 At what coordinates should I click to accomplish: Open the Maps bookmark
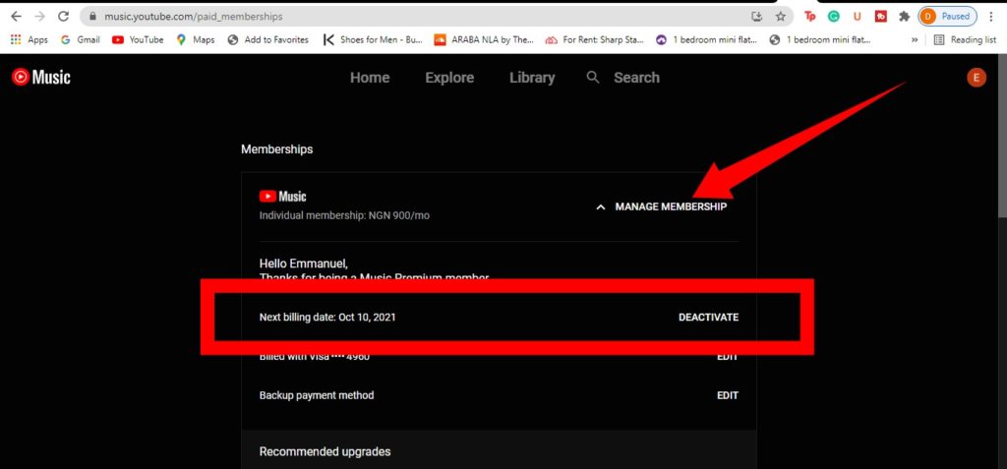[196, 40]
